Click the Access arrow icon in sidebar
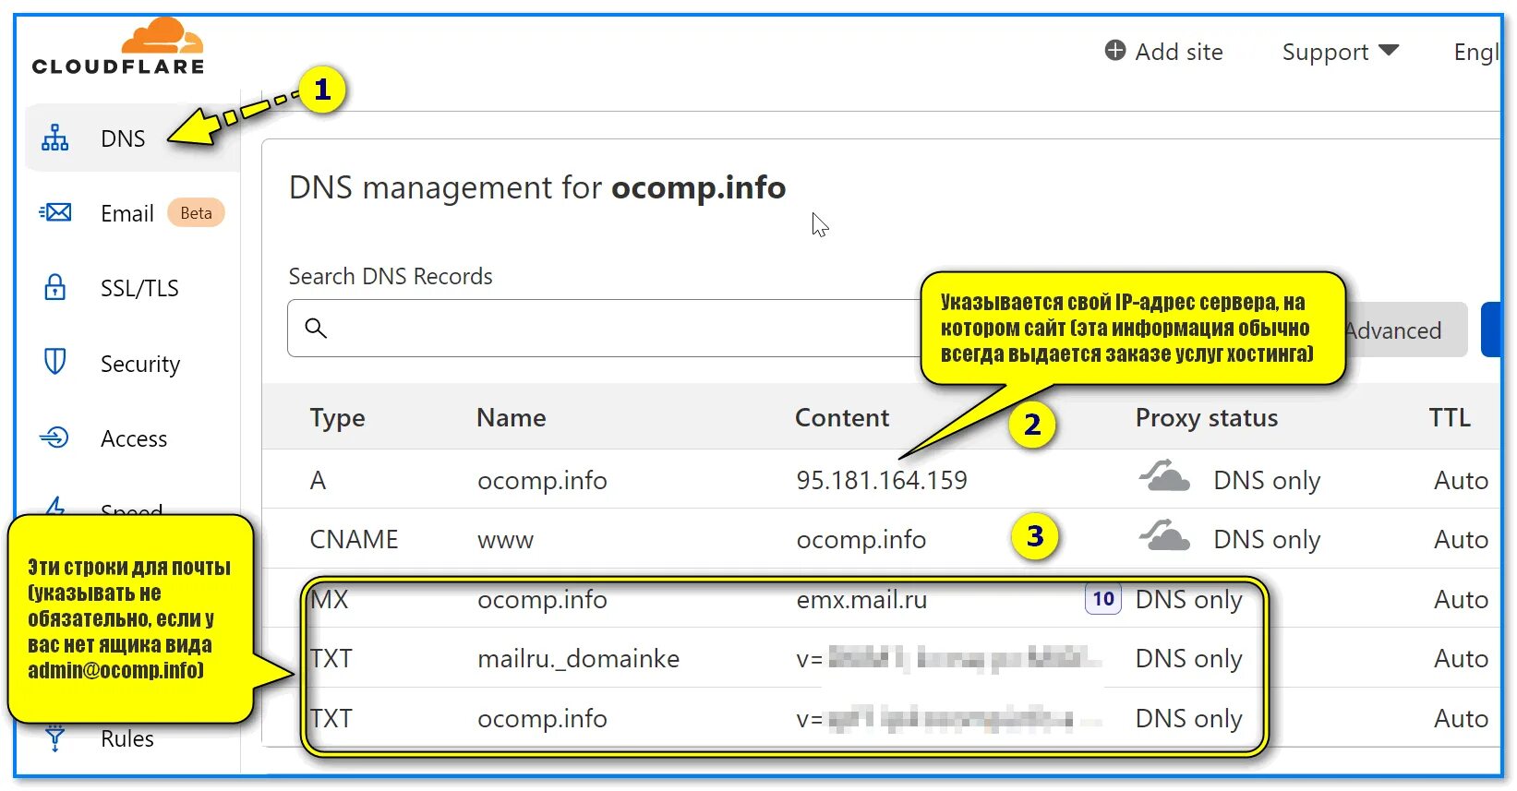1517x791 pixels. point(54,437)
